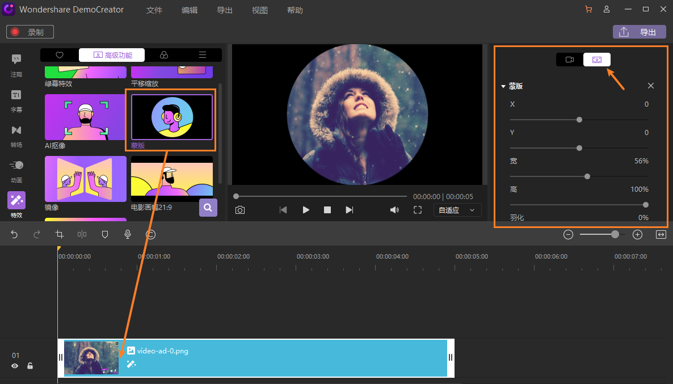Add a marker with the marker icon

pyautogui.click(x=105, y=234)
